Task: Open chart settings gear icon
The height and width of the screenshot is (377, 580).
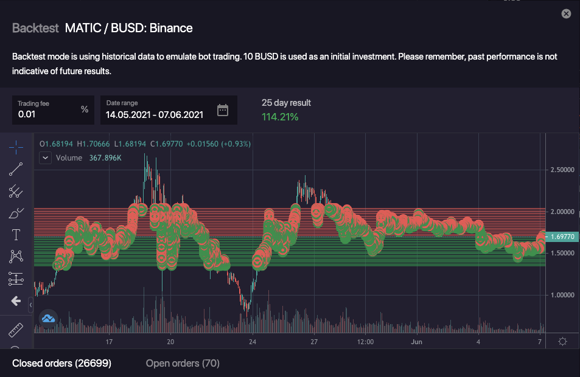Action: 562,342
